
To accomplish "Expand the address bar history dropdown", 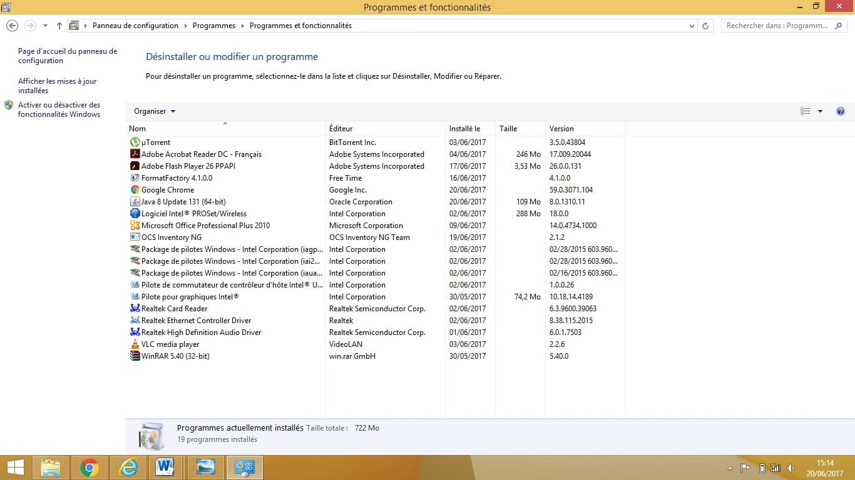I will coord(692,26).
